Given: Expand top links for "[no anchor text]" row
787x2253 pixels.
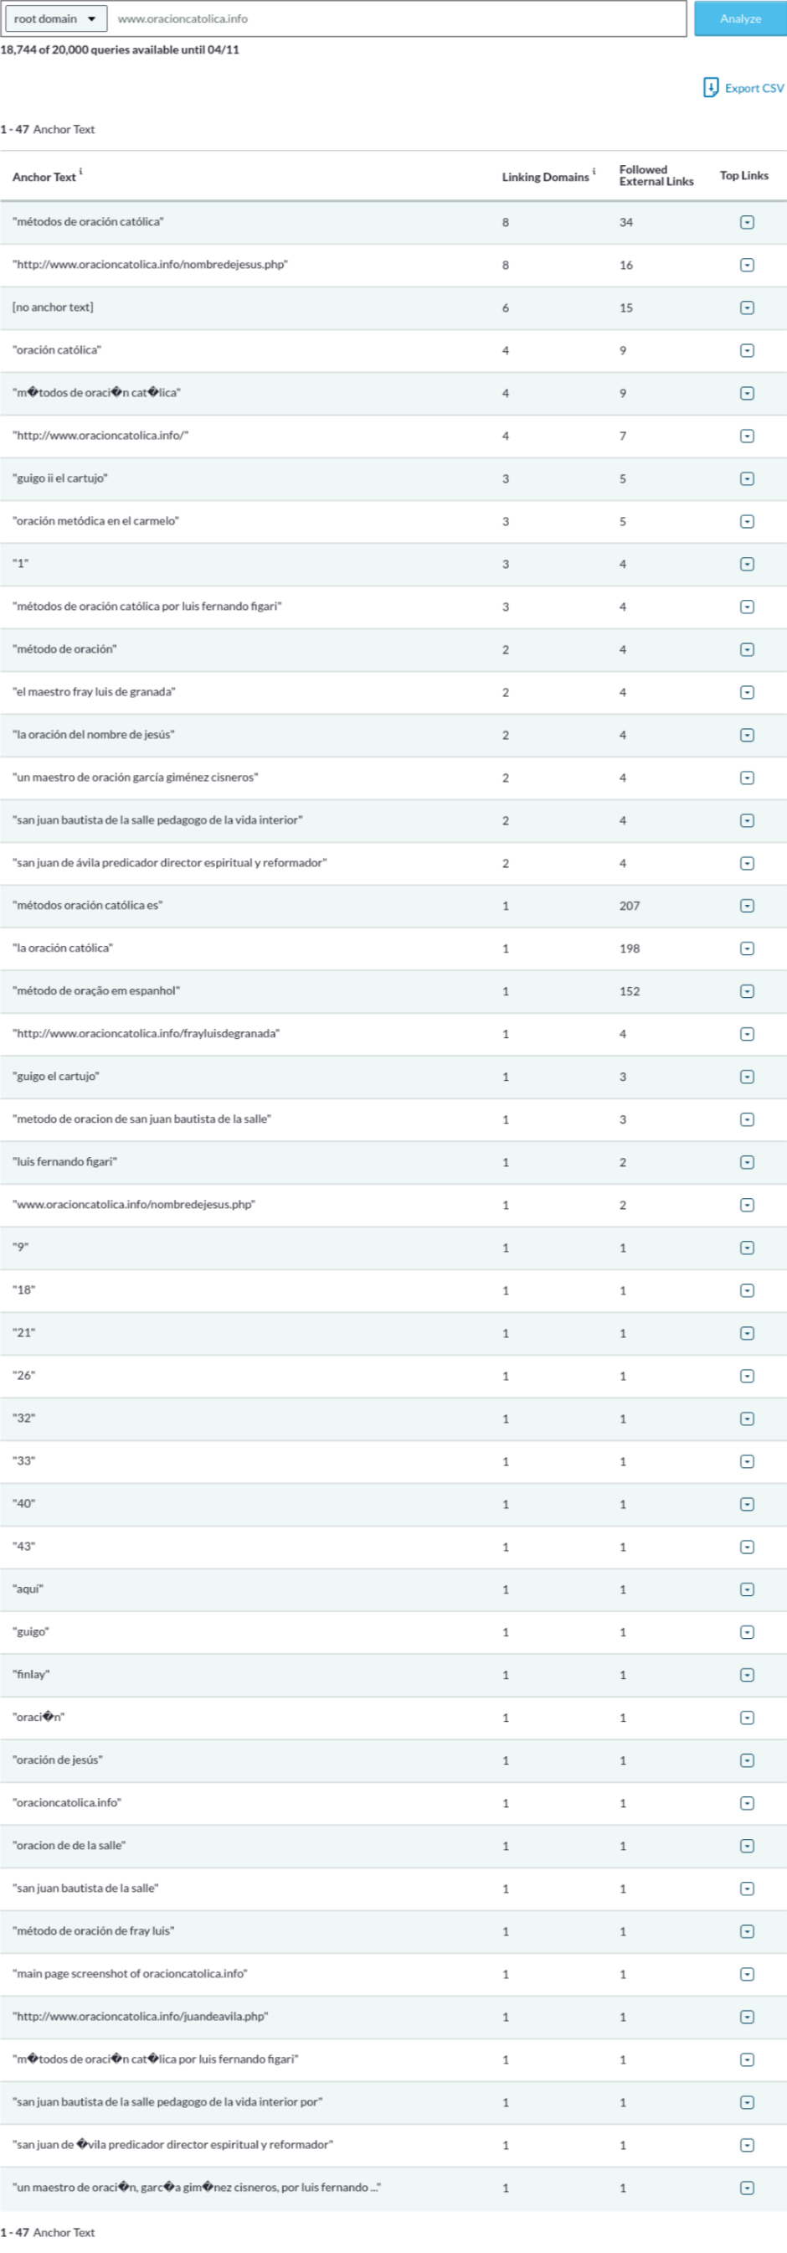Looking at the screenshot, I should click(747, 307).
